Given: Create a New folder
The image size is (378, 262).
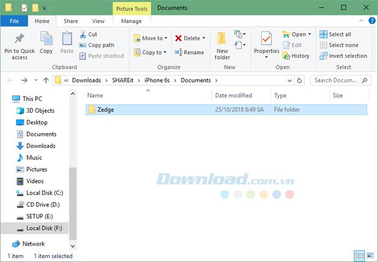Looking at the screenshot, I should (222, 46).
